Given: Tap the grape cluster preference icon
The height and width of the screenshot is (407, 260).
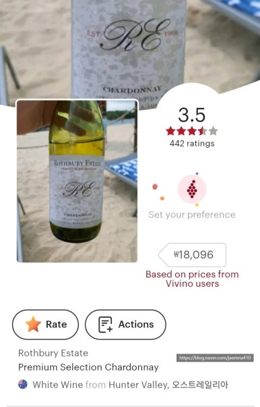Looking at the screenshot, I should click(x=192, y=189).
